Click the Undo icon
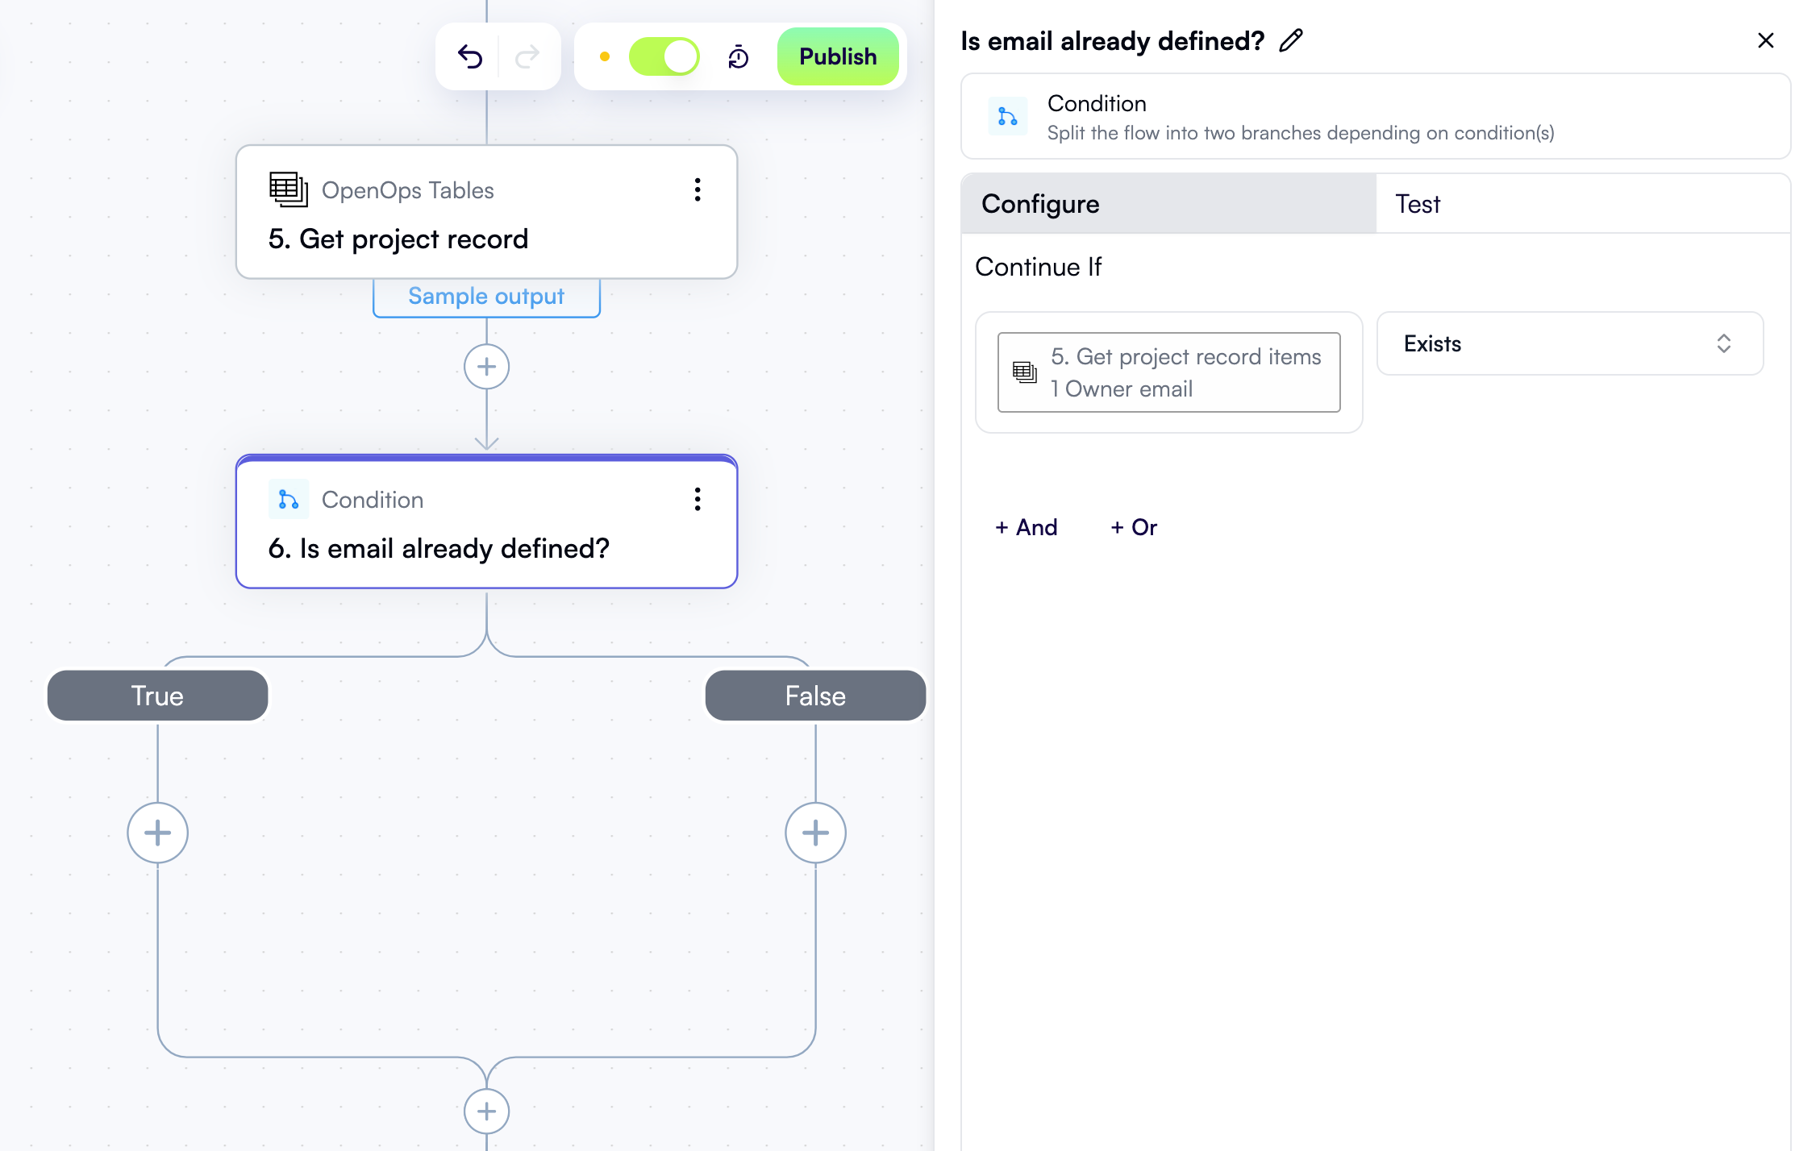1795x1151 pixels. coord(471,56)
